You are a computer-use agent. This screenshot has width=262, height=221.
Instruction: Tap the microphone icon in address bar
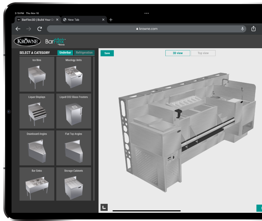point(242,29)
